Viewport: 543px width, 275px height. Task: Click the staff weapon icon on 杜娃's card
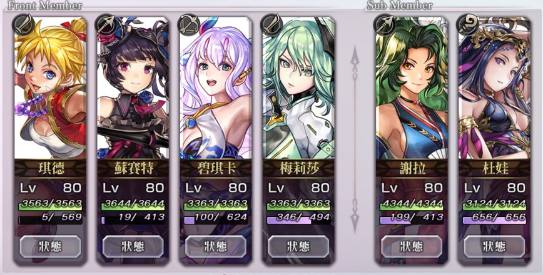coord(468,24)
